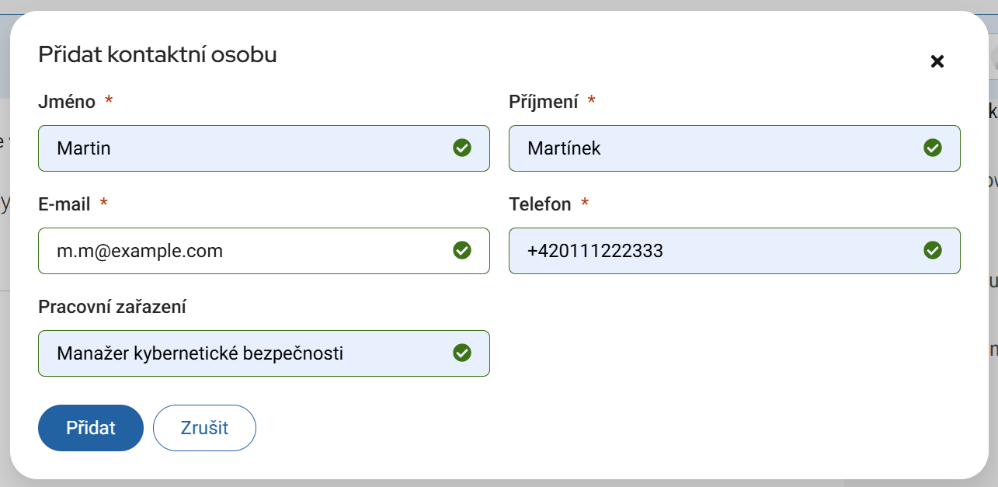Click the green checkmark in Příjmení field
The image size is (998, 487).
tap(933, 148)
